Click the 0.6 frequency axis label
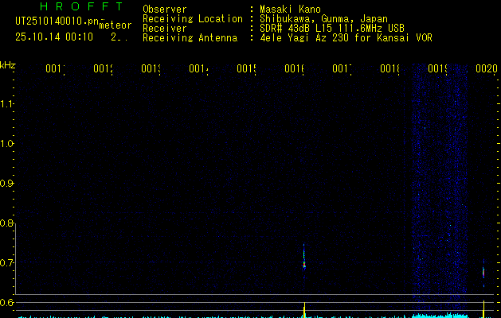This screenshot has width=501, height=318. pos(6,302)
